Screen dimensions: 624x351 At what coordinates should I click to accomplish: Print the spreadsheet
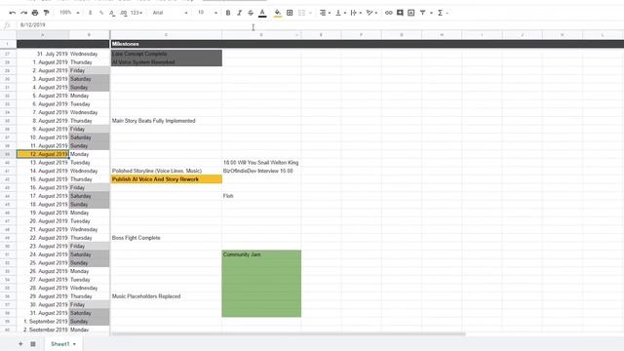click(35, 13)
